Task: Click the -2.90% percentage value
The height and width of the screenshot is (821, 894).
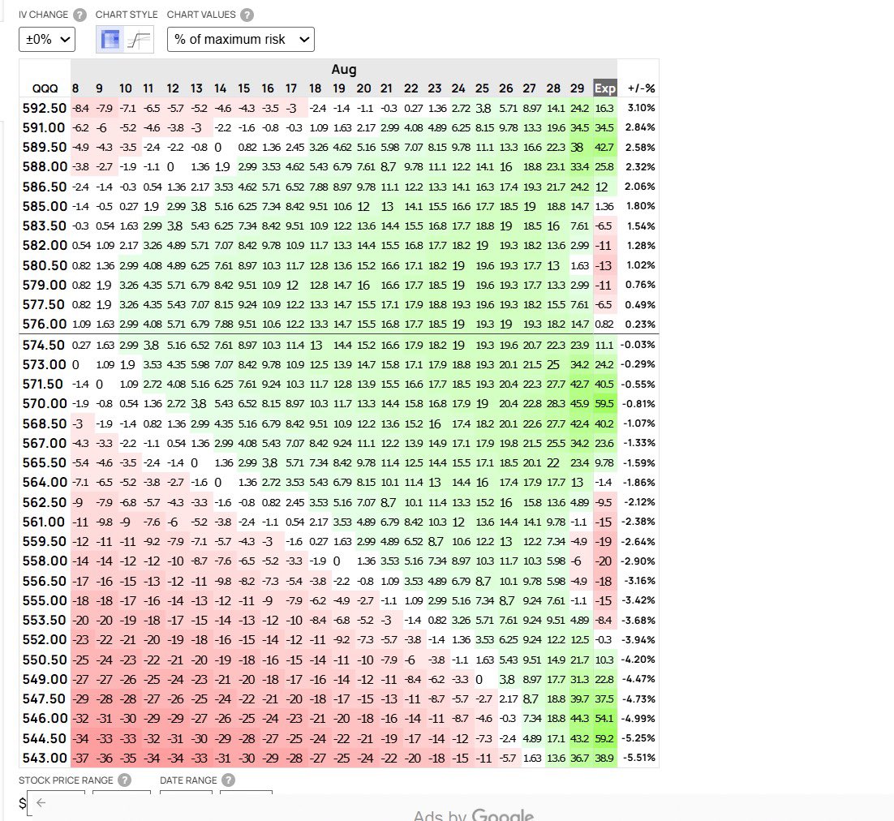Action: pos(639,561)
